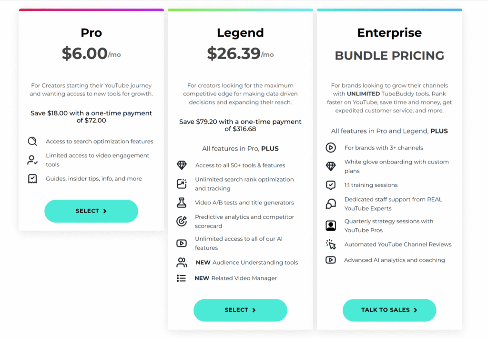Click the list icon for Related Video Manager
This screenshot has width=488, height=338.
182,278
